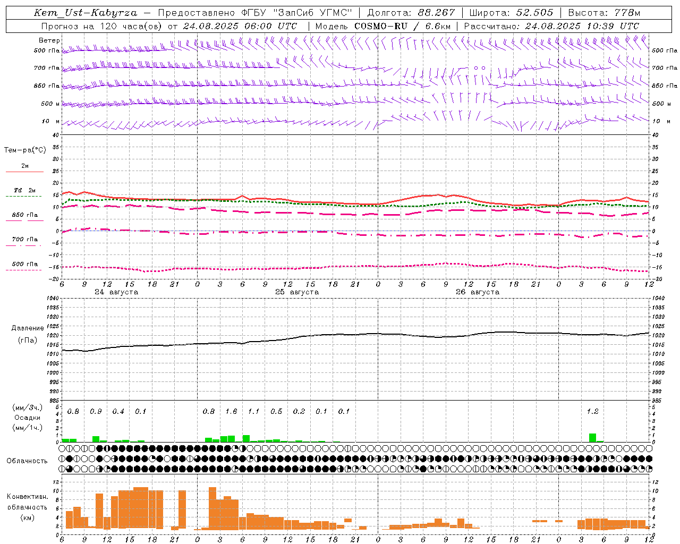Click the Рассчитано: 24.08.2025 10:39 UTC text
680x544 pixels.
point(551,26)
